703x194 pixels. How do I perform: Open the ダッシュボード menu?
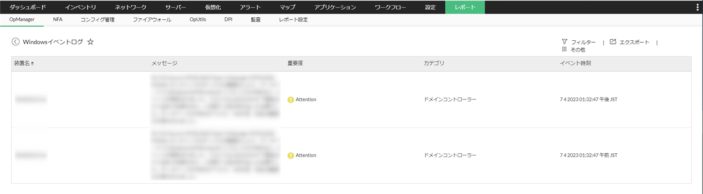[x=28, y=7]
